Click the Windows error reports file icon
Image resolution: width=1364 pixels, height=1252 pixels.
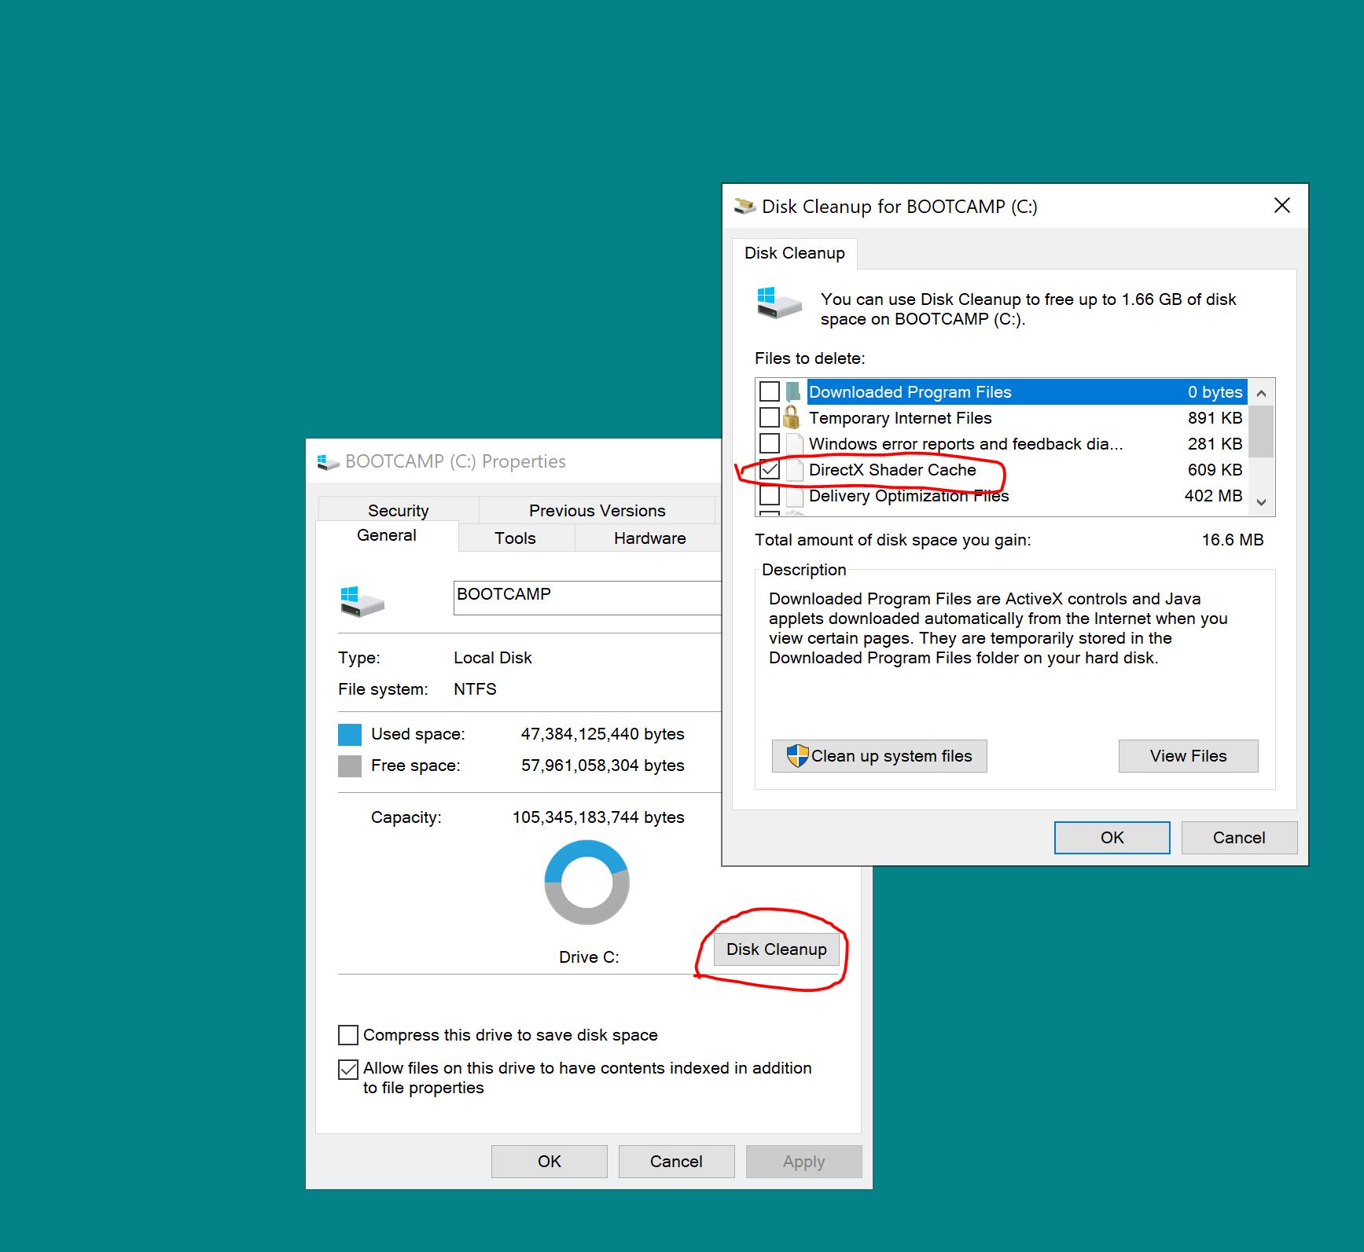[x=795, y=444]
